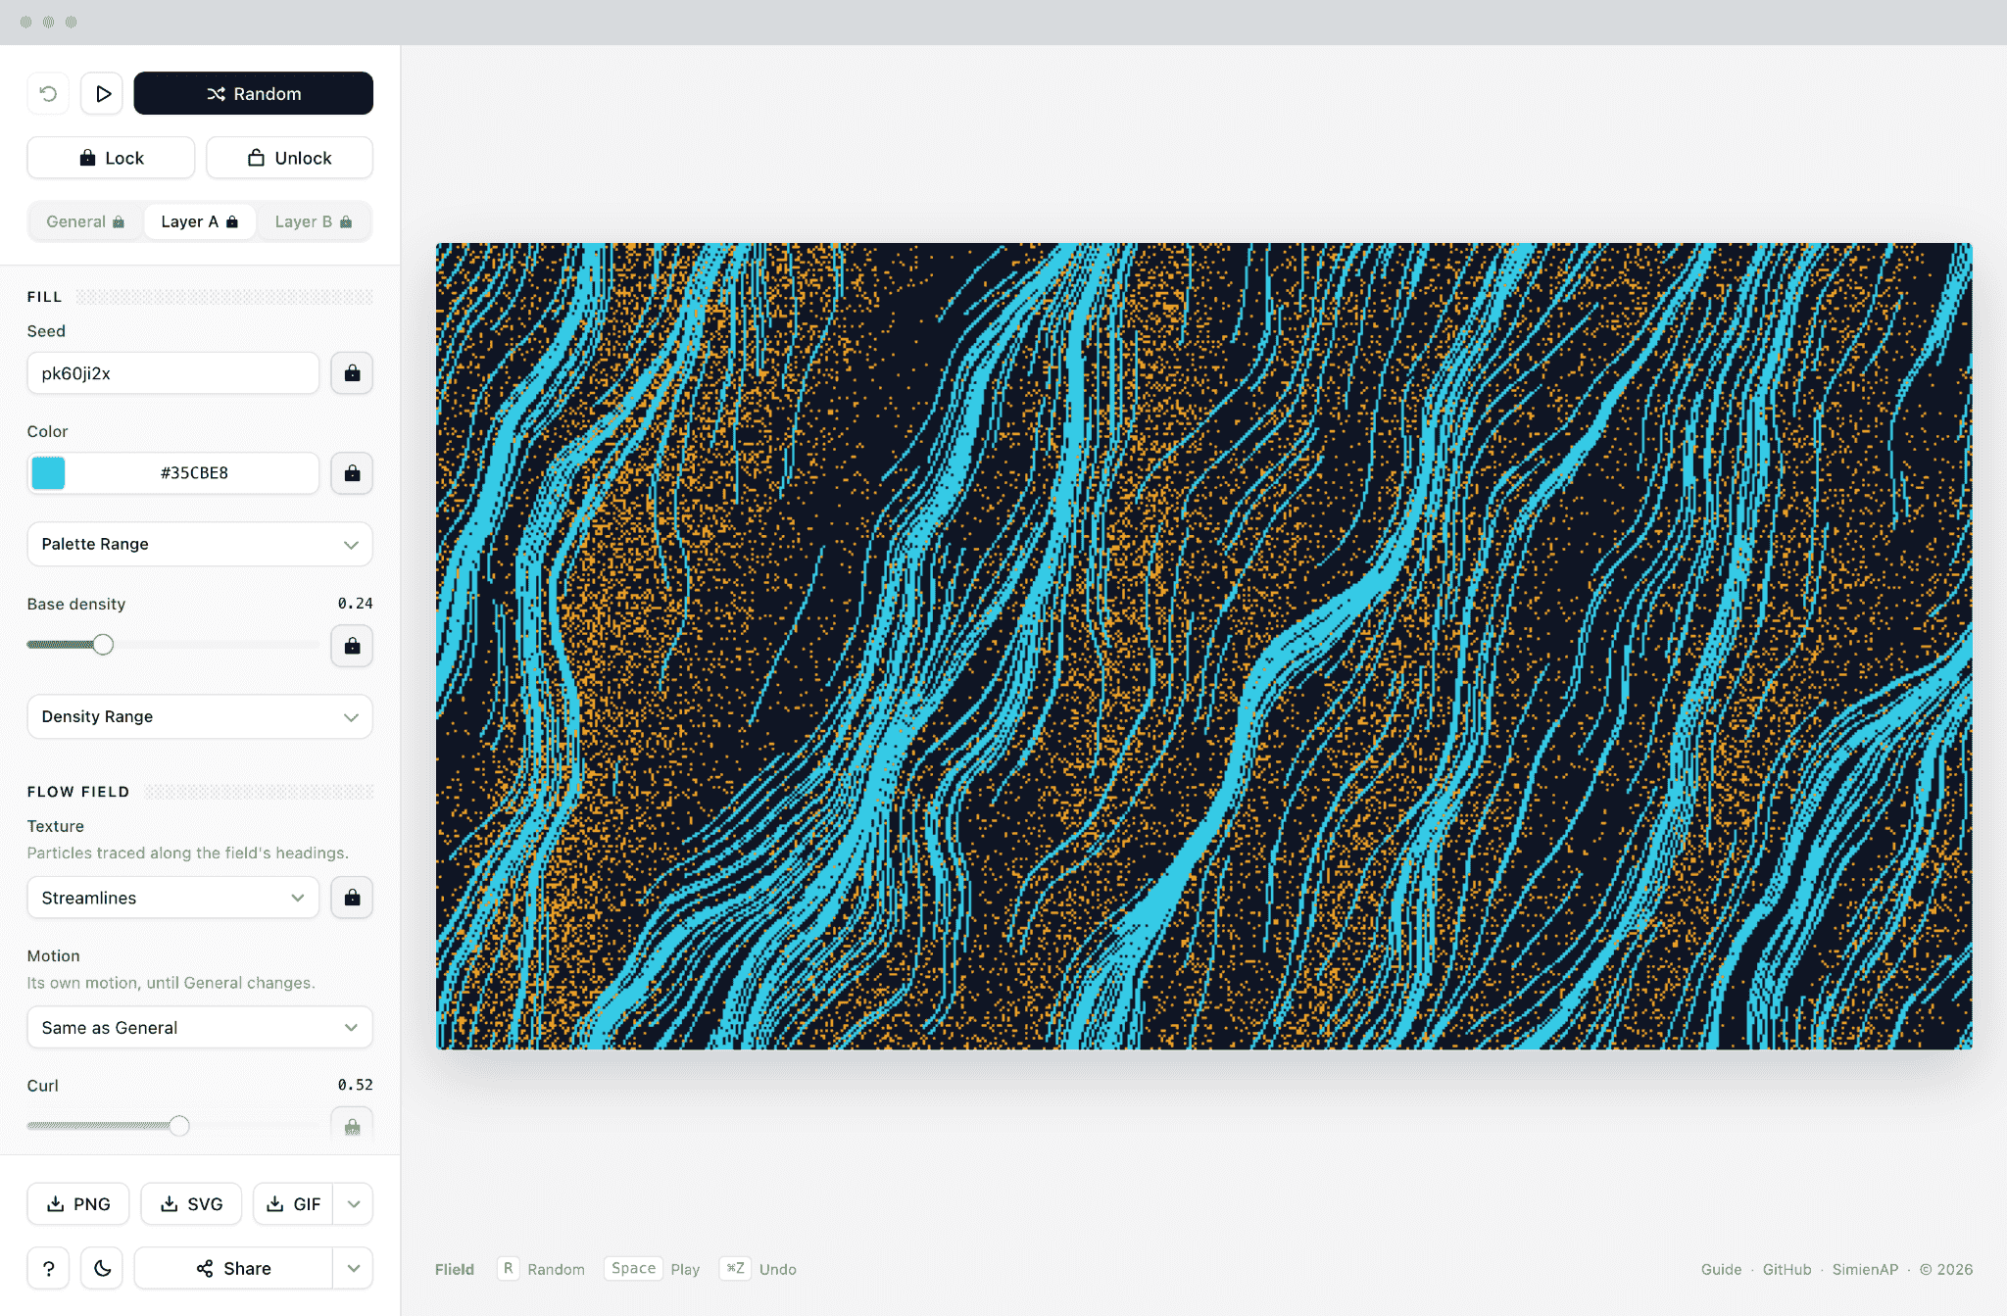Image resolution: width=2007 pixels, height=1316 pixels.
Task: Start playback with the play icon
Action: tap(102, 94)
